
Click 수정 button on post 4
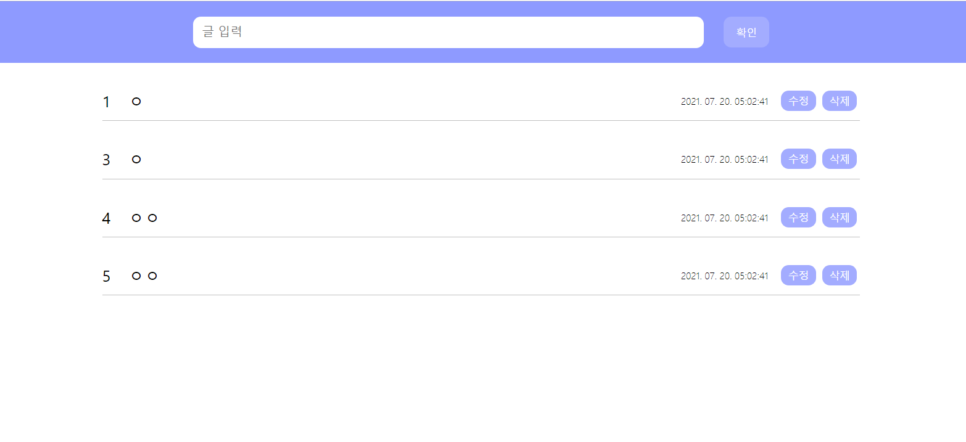798,217
